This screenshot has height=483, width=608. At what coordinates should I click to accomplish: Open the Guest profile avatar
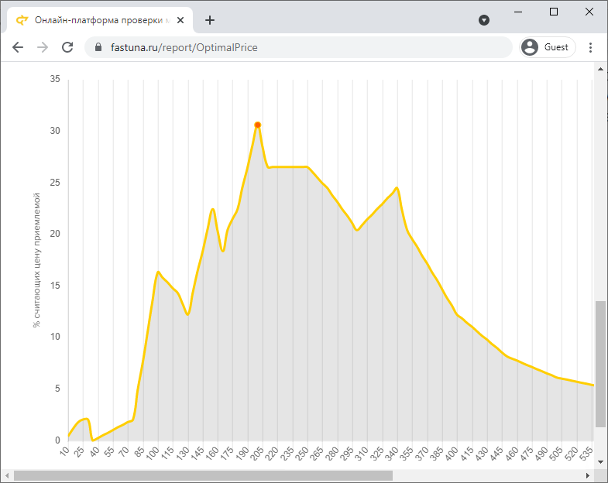point(530,47)
